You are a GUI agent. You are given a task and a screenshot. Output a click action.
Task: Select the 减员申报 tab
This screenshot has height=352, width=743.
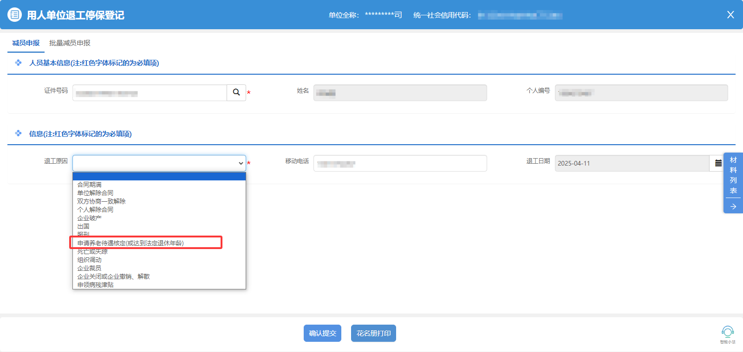26,43
